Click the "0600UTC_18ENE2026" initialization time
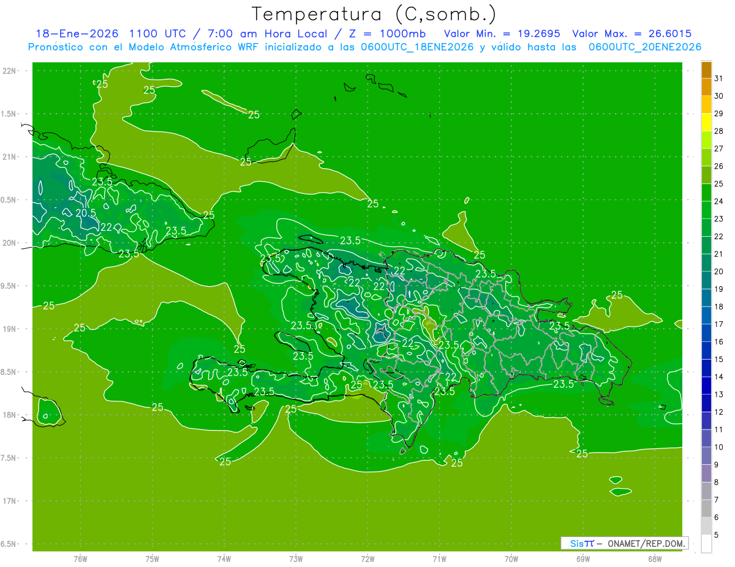 (417, 47)
